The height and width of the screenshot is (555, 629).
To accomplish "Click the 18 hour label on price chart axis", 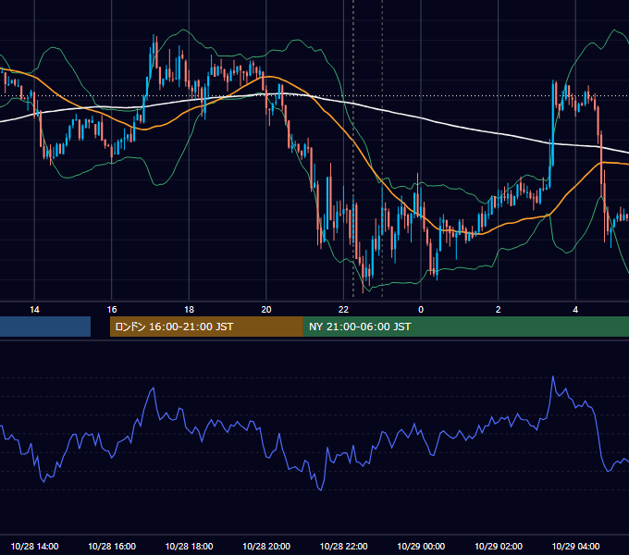I will point(189,310).
